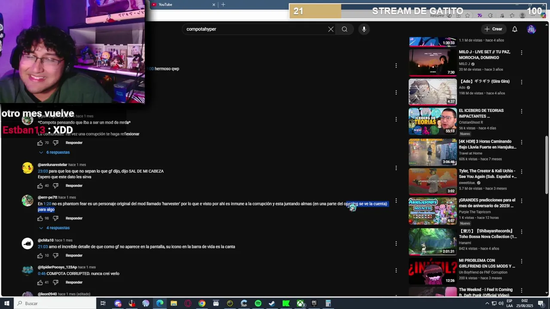
Task: Open menu for The Weeknd video
Action: click(x=522, y=291)
